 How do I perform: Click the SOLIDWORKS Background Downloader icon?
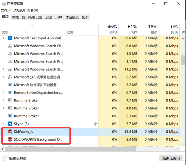click(x=10, y=139)
